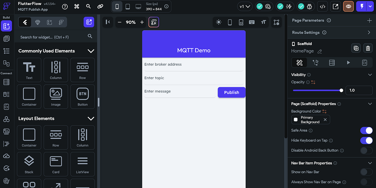Switch to the tablet preview size
The image size is (376, 188).
coord(127,6)
